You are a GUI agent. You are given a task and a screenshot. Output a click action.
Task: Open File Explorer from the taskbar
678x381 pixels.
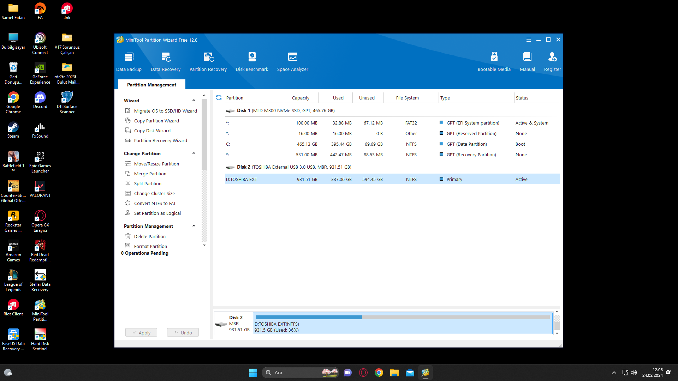tap(394, 373)
